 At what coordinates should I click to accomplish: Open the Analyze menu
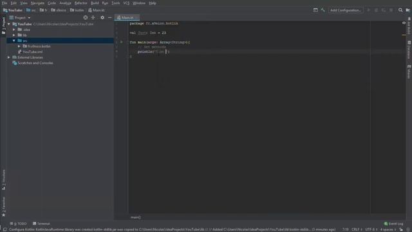tap(66, 3)
